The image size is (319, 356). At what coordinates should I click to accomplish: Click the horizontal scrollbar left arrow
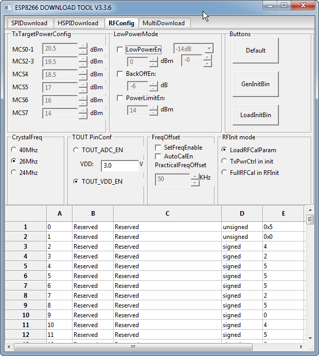[x=9, y=347]
